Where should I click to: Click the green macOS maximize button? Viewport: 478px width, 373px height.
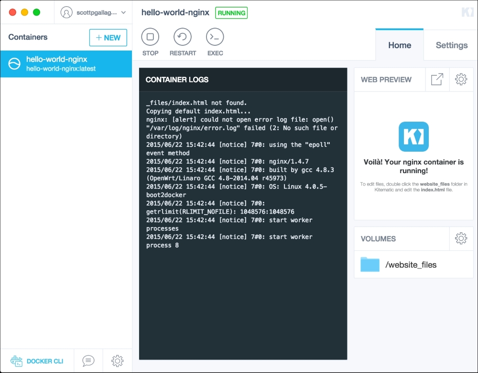37,12
